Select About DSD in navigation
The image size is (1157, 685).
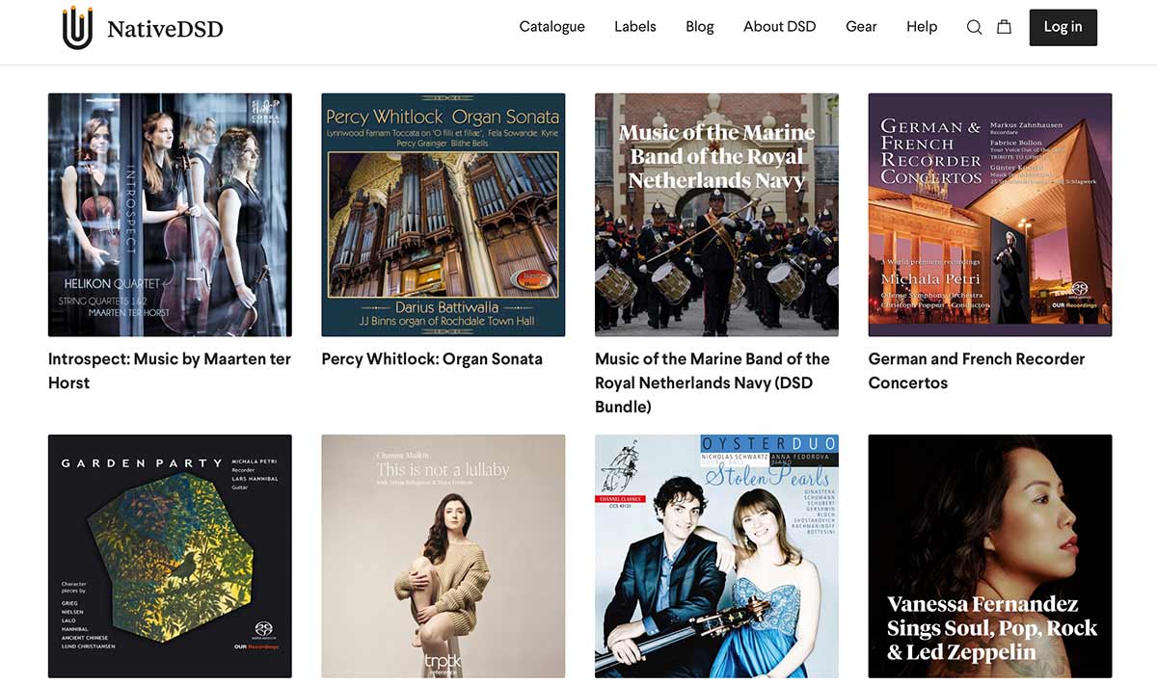(779, 27)
